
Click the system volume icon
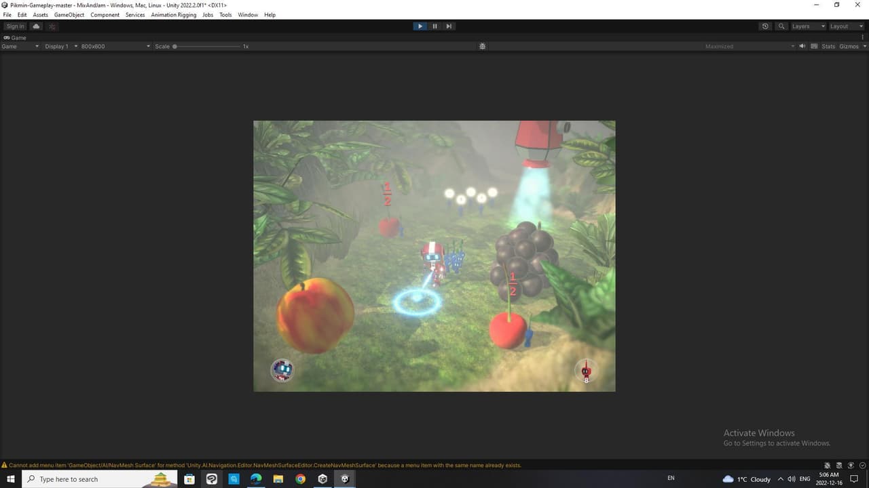[x=792, y=479]
